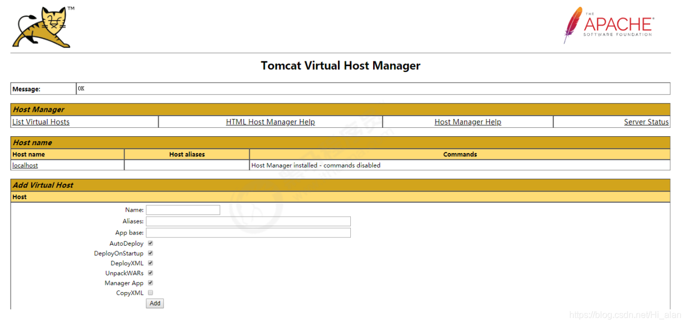This screenshot has height=325, width=686.
Task: Open HTML Host Manager Help
Action: coord(270,122)
